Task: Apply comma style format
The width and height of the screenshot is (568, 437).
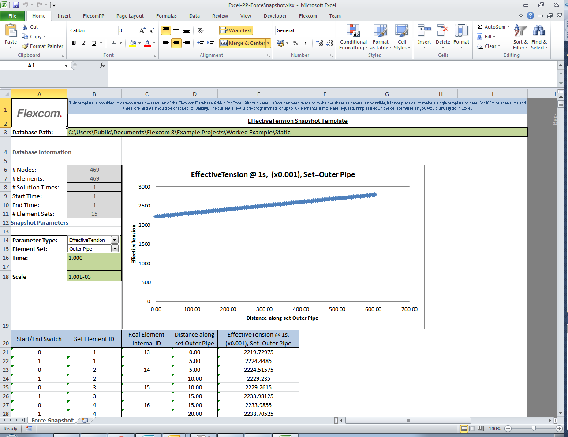Action: 306,43
